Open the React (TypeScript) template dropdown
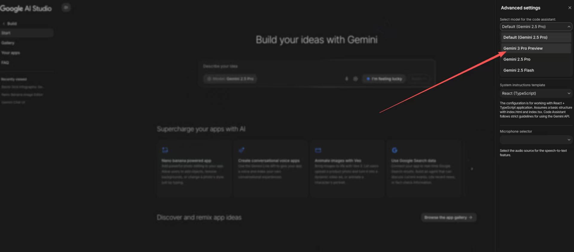 pos(536,93)
